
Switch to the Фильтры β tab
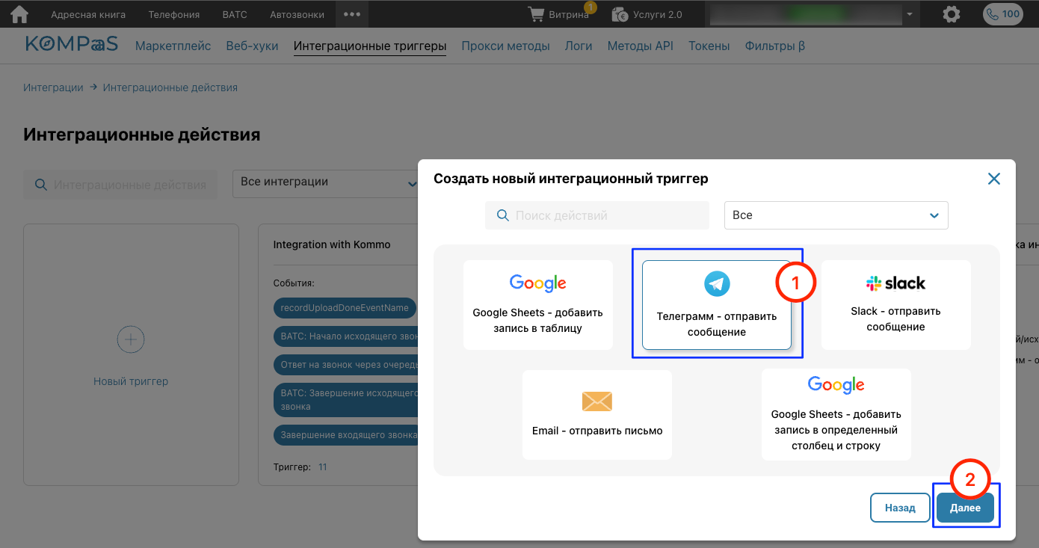[x=774, y=46]
